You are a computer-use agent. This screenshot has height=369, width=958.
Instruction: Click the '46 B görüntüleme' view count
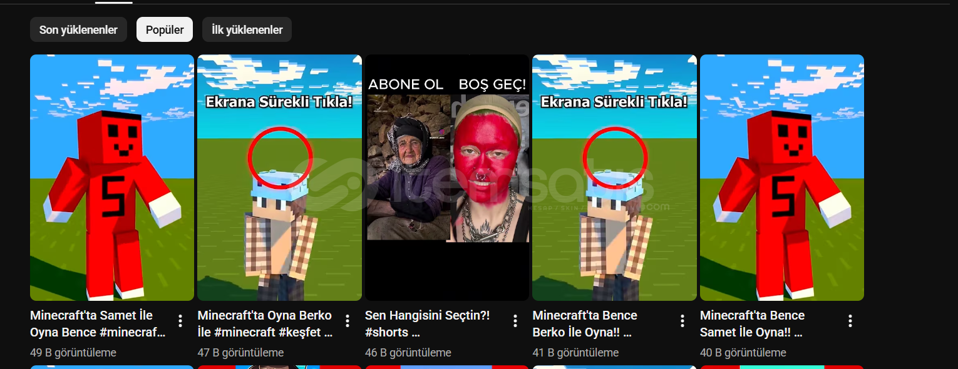tap(408, 353)
